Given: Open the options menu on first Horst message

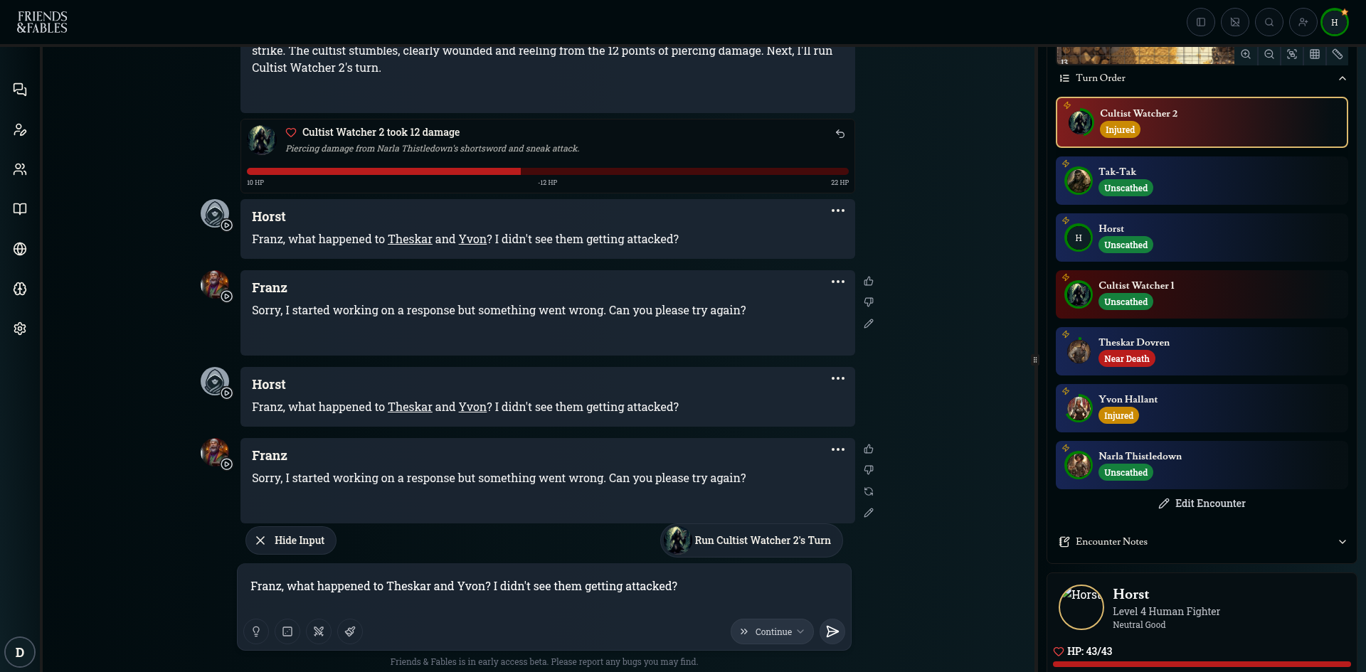Looking at the screenshot, I should 838,210.
